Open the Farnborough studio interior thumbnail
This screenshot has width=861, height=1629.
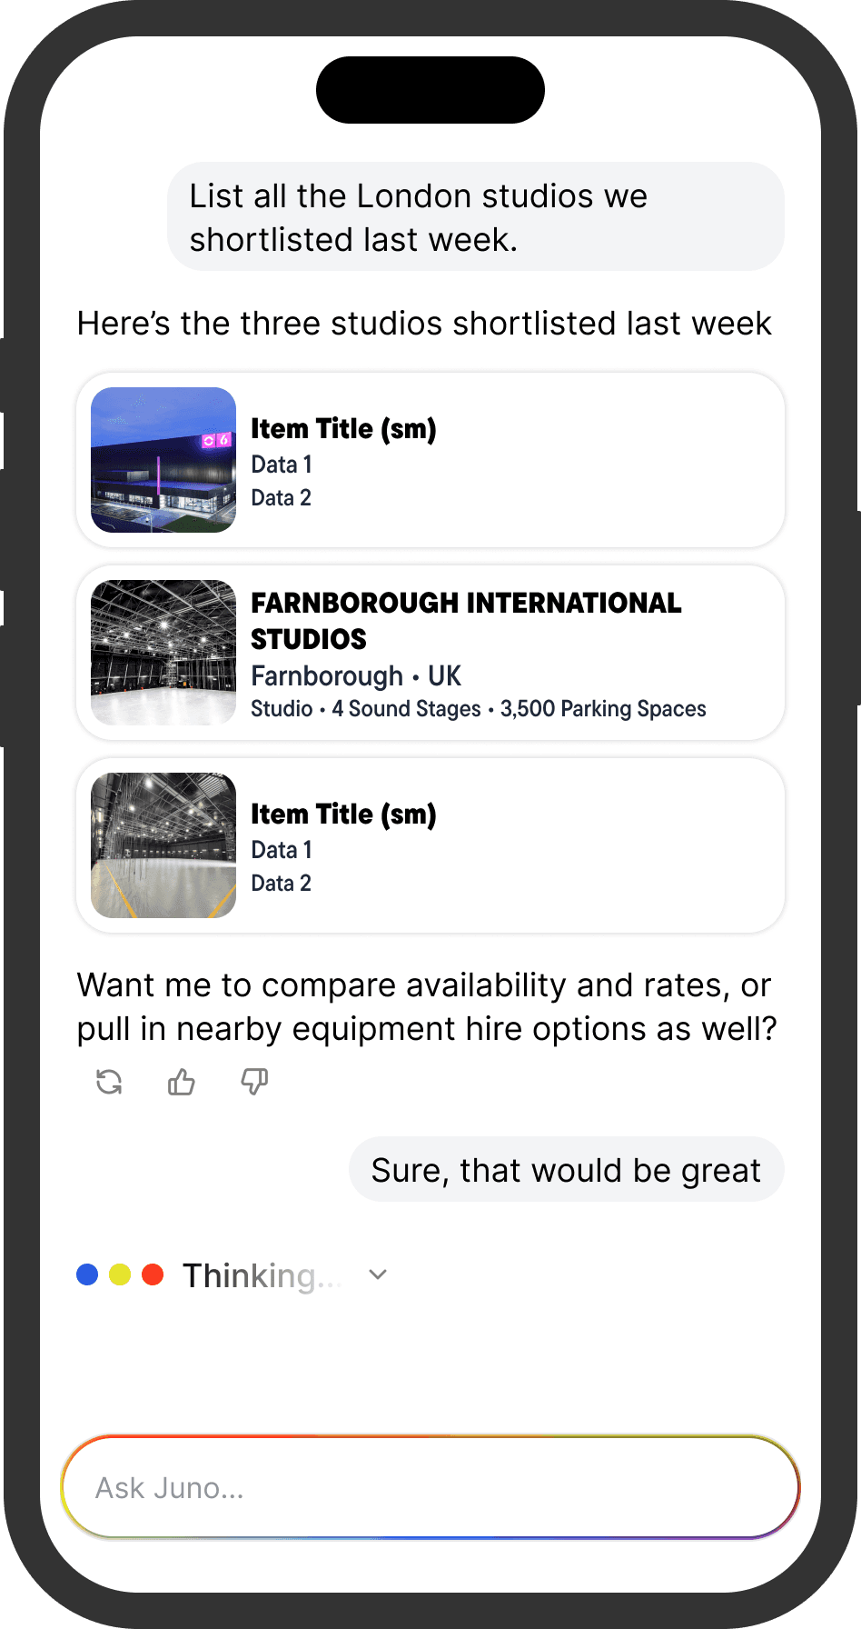[163, 653]
